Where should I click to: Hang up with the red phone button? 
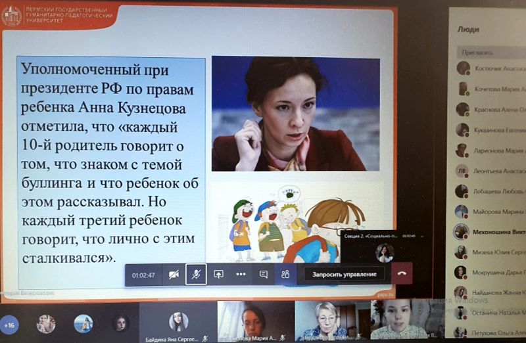coord(402,273)
